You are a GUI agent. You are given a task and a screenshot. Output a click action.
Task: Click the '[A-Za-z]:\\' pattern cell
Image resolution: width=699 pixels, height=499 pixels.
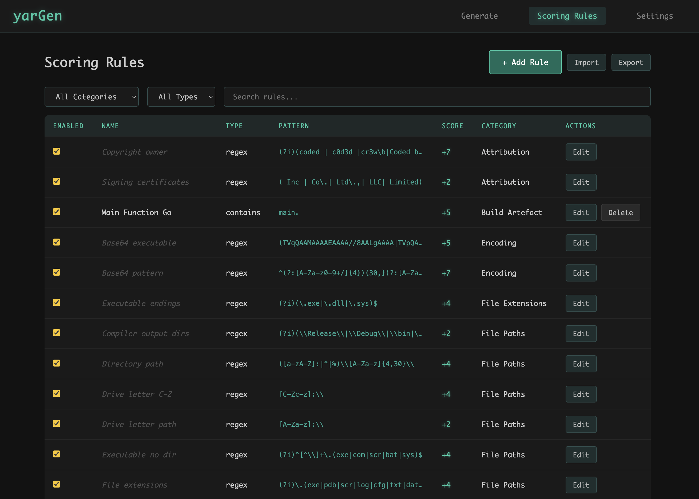coord(301,425)
